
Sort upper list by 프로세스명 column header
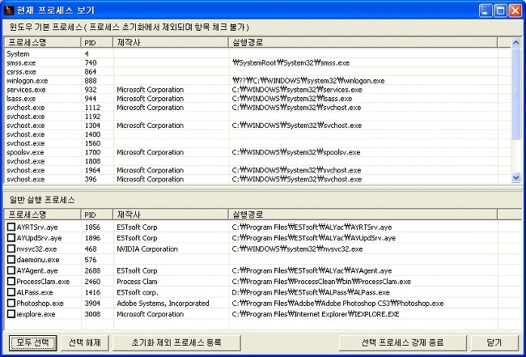coord(43,43)
